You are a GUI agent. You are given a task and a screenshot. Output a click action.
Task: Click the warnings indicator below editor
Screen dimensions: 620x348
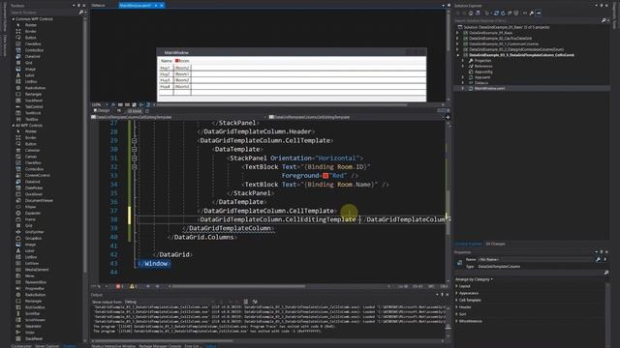click(134, 286)
